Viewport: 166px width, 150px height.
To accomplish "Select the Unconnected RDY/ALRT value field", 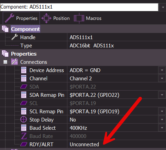I will (117, 144).
